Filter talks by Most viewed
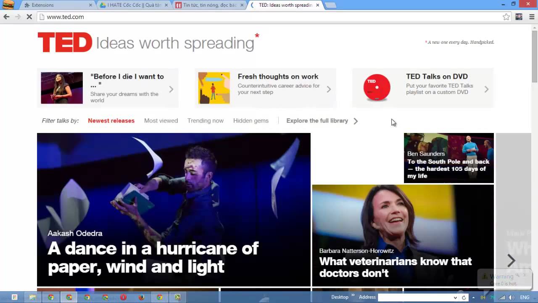538x303 pixels. pos(161,121)
